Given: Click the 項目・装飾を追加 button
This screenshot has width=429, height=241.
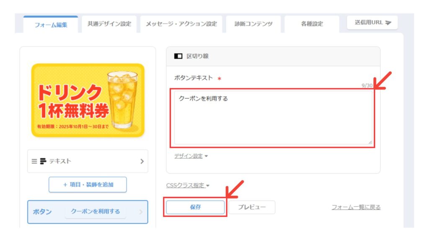Looking at the screenshot, I should pos(88,185).
